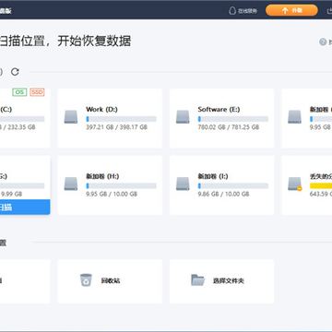Click the recycle bin icon
Screen dimensions: 332x332
pyautogui.click(x=86, y=280)
